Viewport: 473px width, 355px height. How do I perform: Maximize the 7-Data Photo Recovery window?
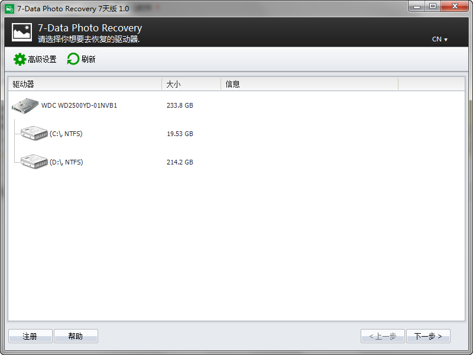pyautogui.click(x=433, y=6)
